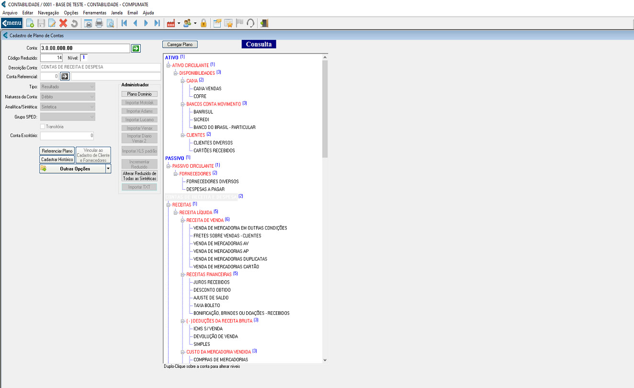Click green arrow next to Conta field

pyautogui.click(x=136, y=48)
